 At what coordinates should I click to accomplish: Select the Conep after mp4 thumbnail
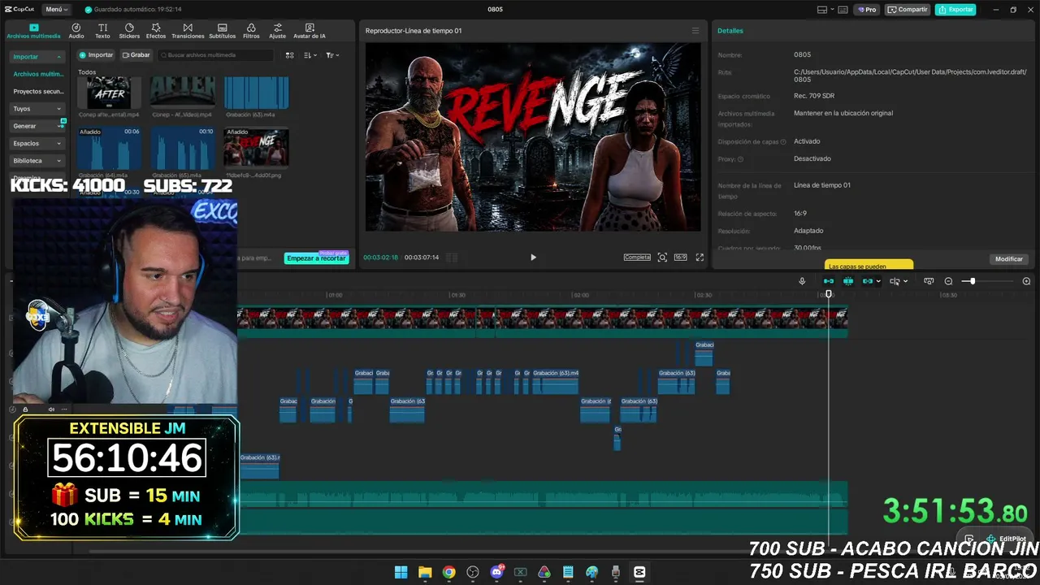click(x=109, y=92)
